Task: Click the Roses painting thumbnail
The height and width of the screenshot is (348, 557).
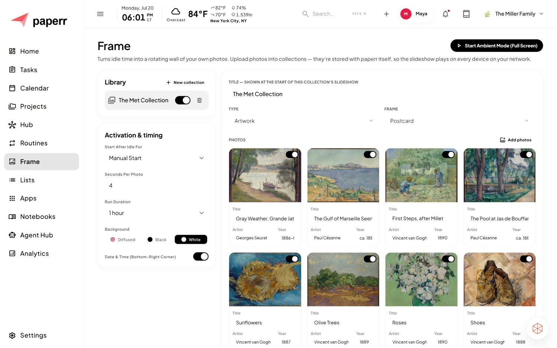Action: (421, 279)
